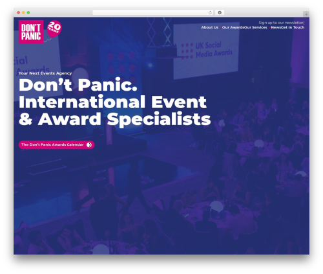
Task: Close the browser window with the red button
Action: [19, 13]
